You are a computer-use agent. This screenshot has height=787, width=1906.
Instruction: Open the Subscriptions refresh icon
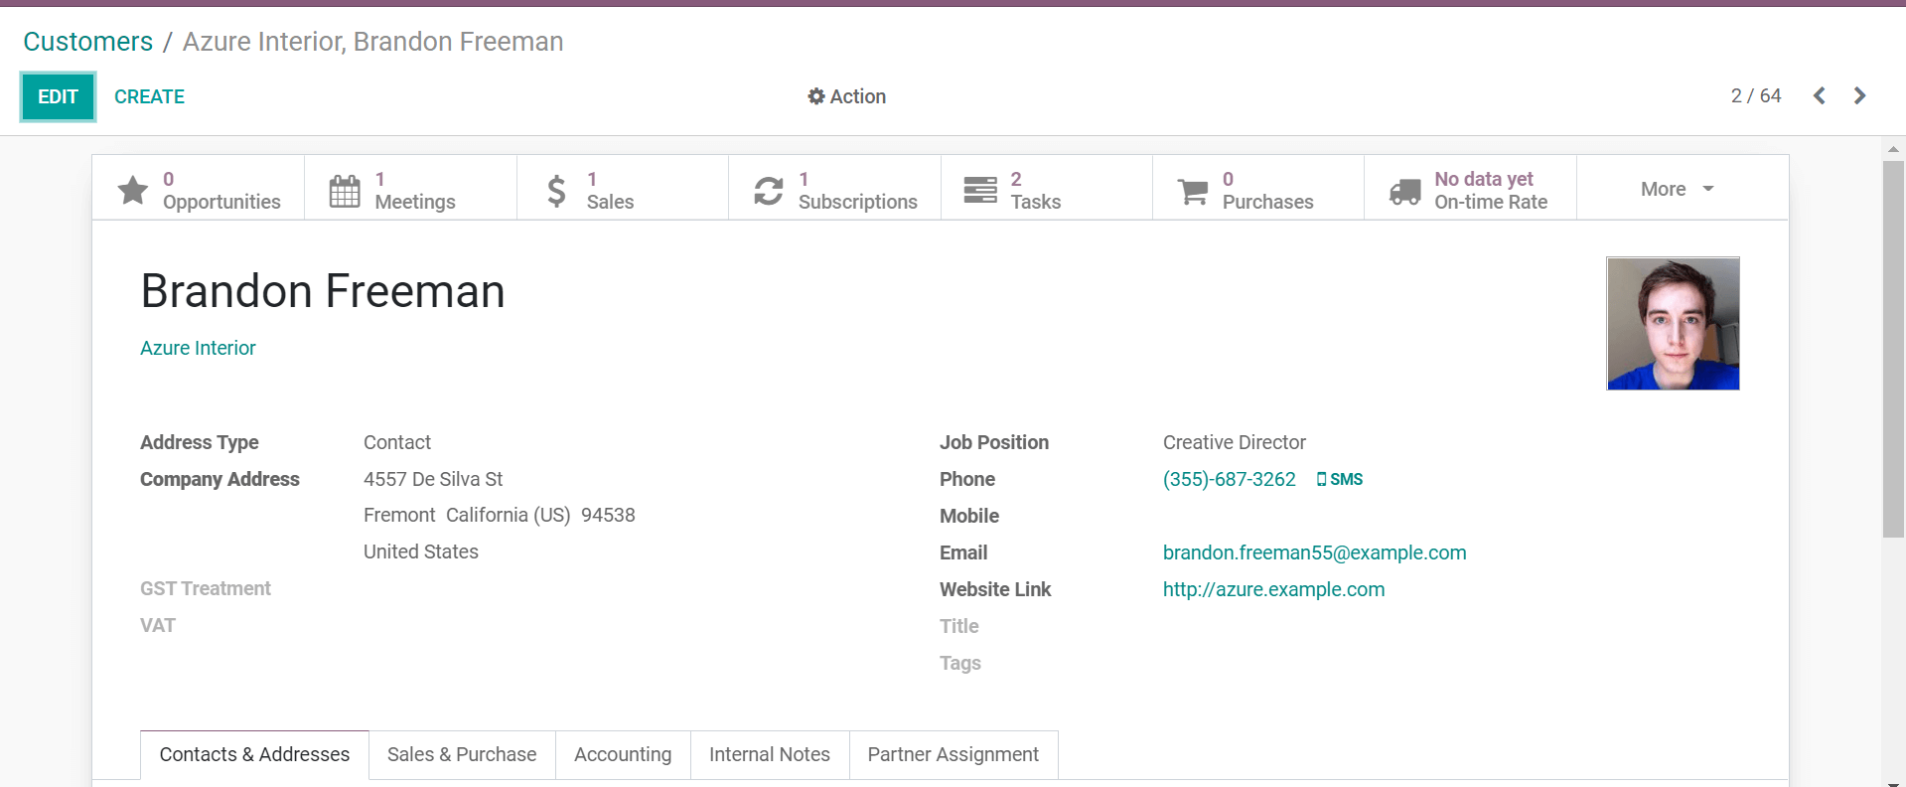coord(768,190)
